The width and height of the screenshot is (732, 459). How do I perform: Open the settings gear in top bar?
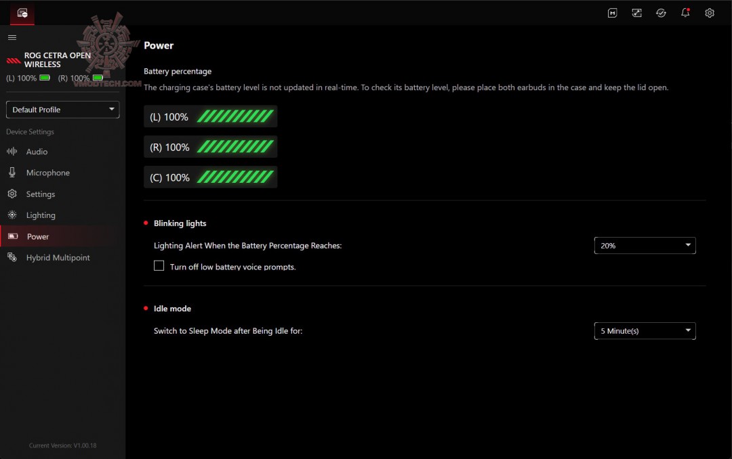(x=710, y=13)
